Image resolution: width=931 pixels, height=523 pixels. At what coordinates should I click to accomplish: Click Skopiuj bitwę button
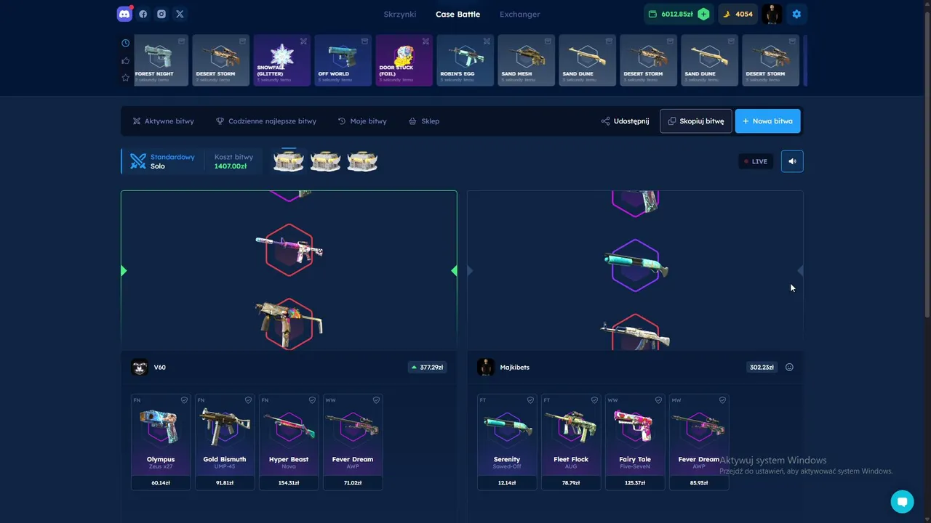click(x=696, y=121)
